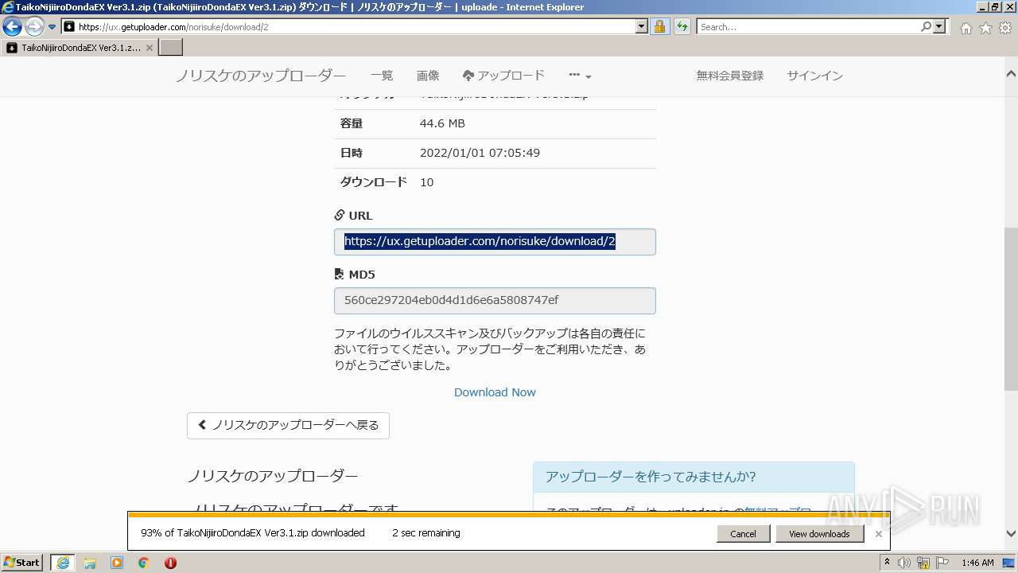Click the 2022/01/01 07:05:49 date value

tap(480, 153)
